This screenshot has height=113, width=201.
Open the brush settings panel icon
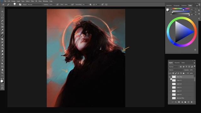(x=20, y=5)
